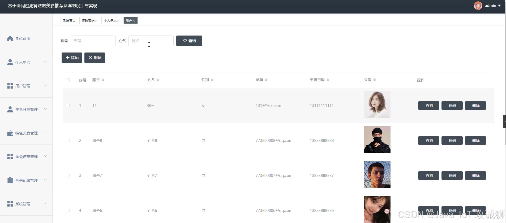Close the 修改密码 tab
Viewport: 506px width, 223px height.
[96, 21]
